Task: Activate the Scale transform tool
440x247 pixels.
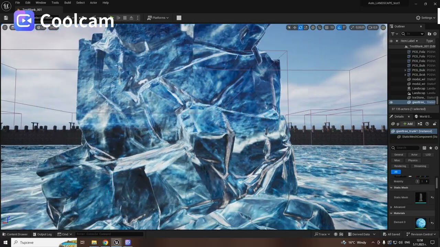Action: pos(306,27)
